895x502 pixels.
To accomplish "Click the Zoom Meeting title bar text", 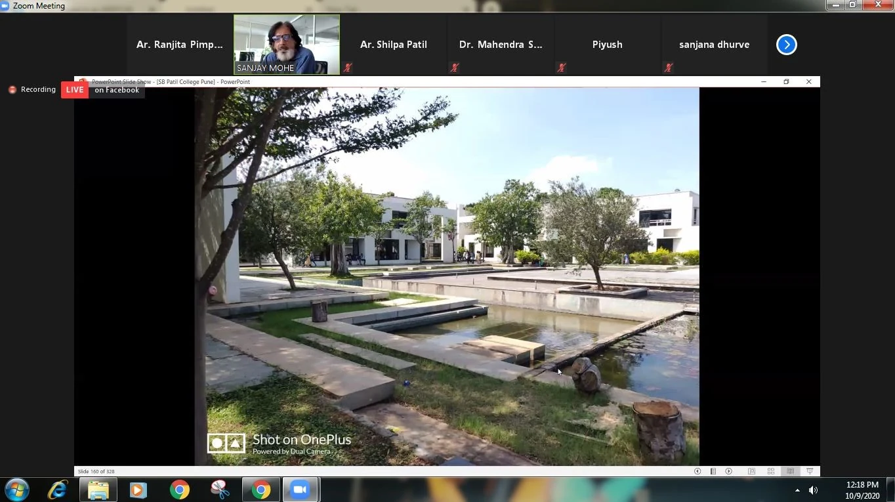I will (x=39, y=6).
